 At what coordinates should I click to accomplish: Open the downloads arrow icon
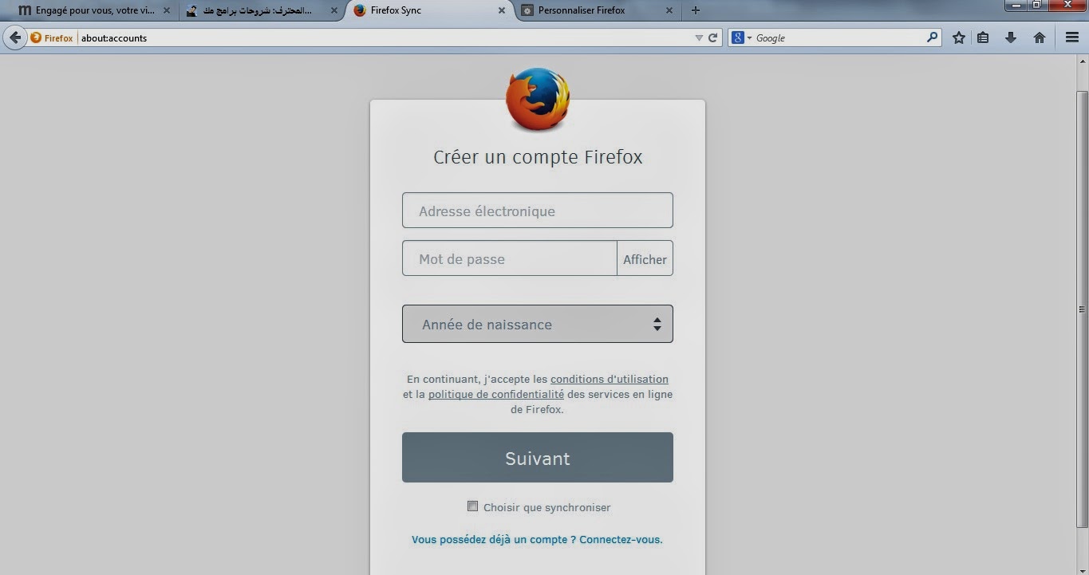1011,37
